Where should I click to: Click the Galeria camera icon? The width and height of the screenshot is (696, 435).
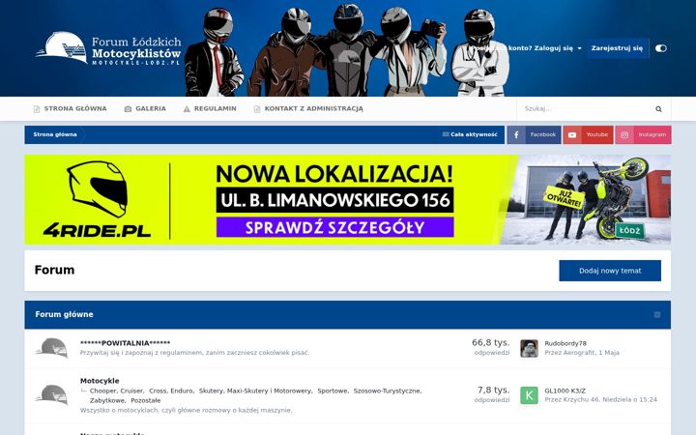(128, 109)
